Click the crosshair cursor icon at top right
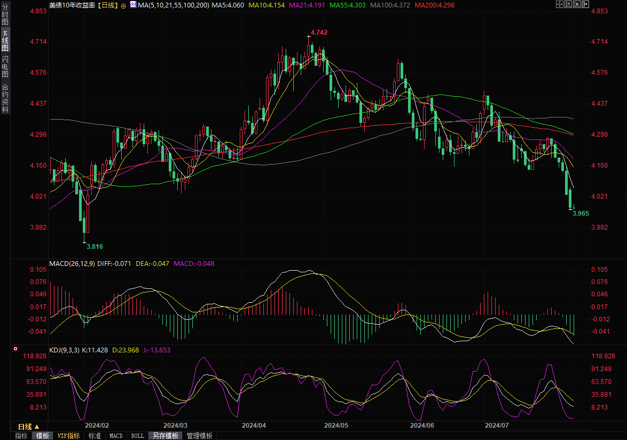 [560, 4]
